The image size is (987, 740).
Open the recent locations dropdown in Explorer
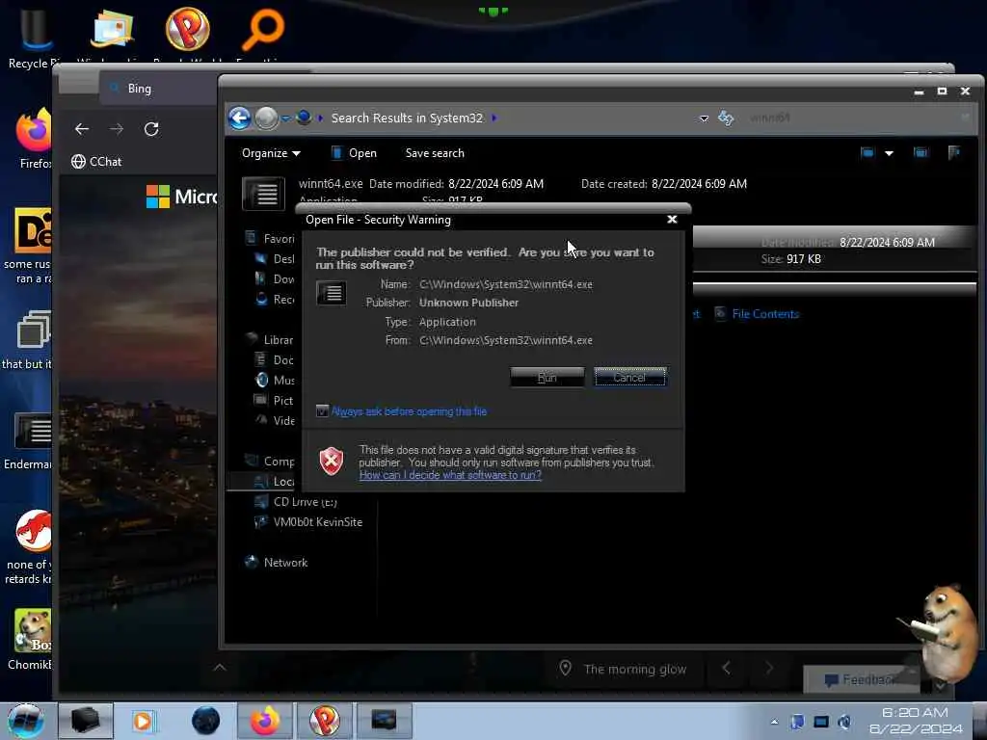click(x=286, y=119)
